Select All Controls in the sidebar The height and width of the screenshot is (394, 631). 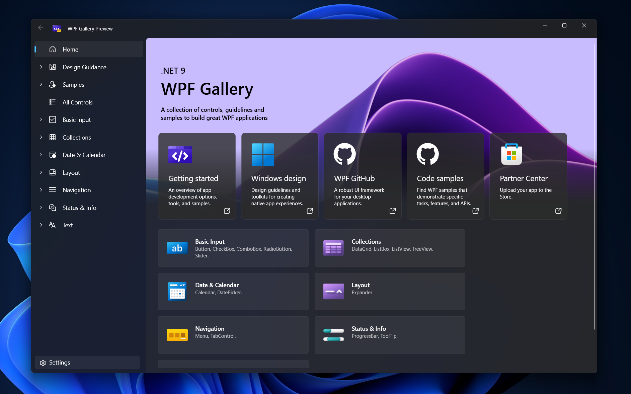[x=77, y=102]
